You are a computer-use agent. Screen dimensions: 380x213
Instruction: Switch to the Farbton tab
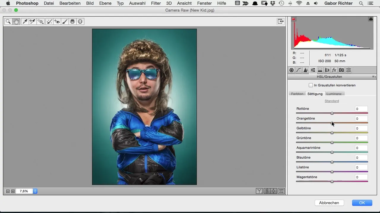point(297,94)
